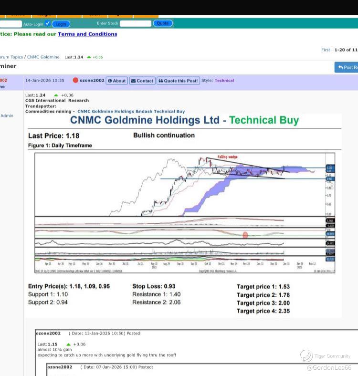This screenshot has height=376, width=358.
Task: Toggle the Auto-Login checkbox
Action: 48,23
